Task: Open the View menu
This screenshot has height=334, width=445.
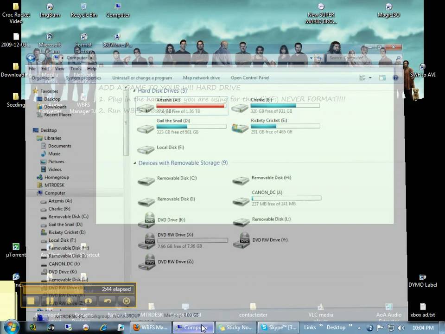Action: tap(59, 69)
